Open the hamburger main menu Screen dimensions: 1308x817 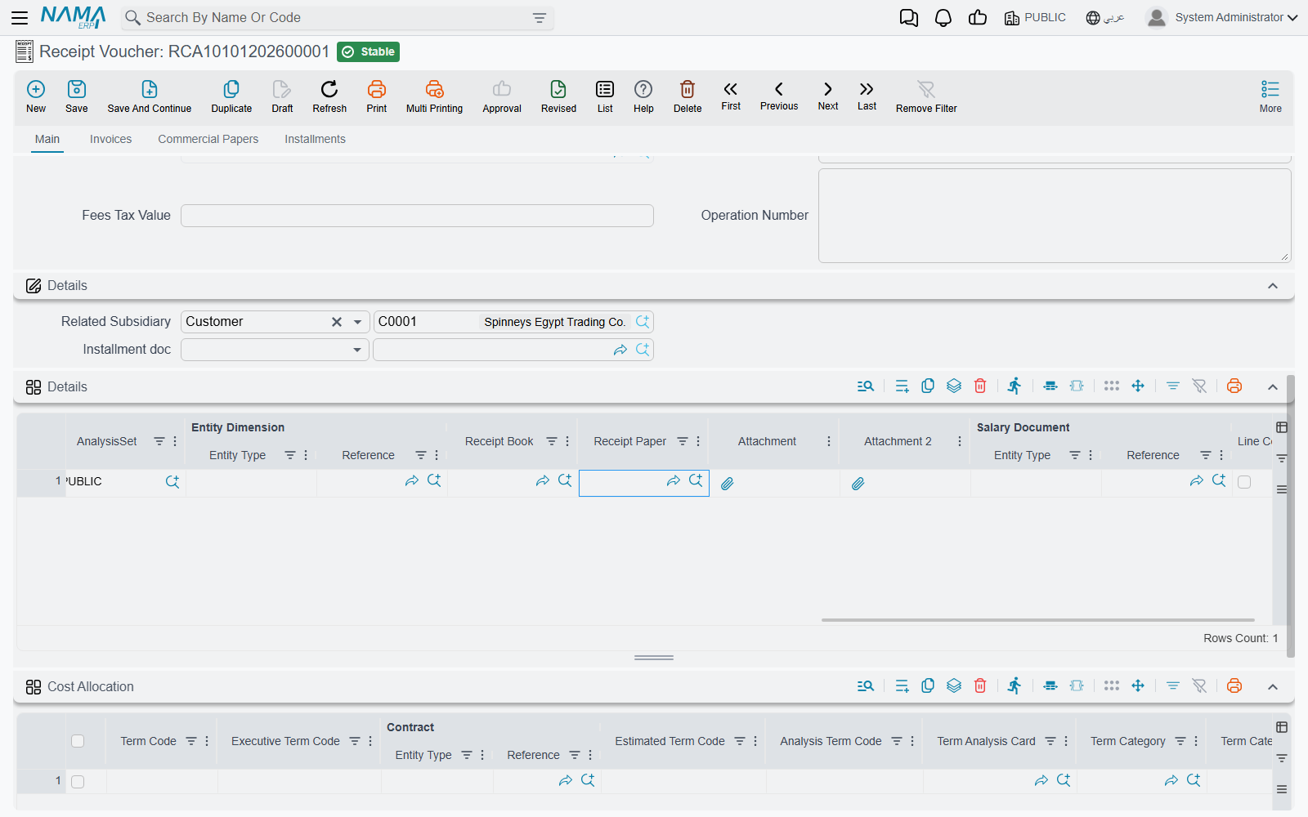coord(20,17)
